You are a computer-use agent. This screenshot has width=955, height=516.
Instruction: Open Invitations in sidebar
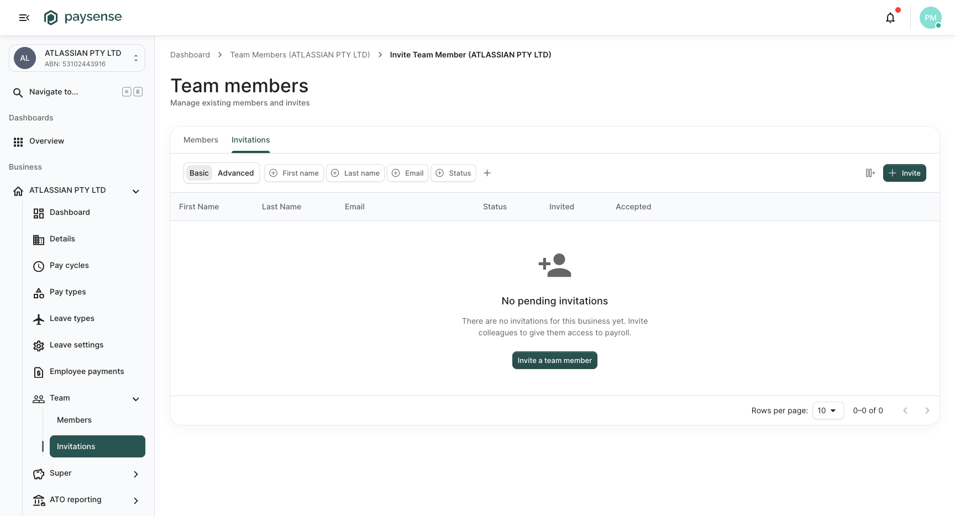97,446
